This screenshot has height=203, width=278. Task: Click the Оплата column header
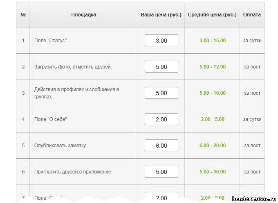(252, 15)
